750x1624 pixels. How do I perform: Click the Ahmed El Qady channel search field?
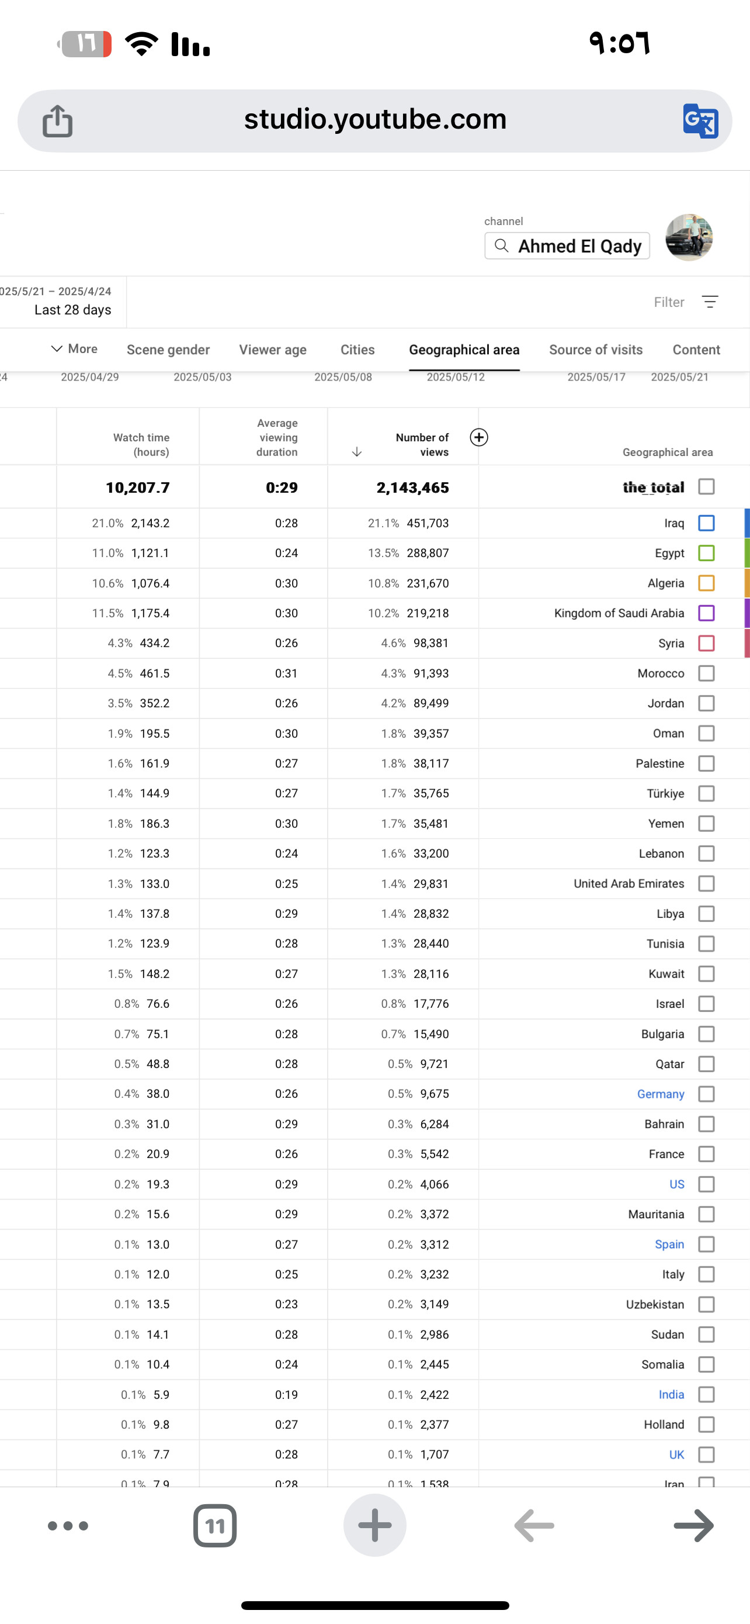pos(567,246)
